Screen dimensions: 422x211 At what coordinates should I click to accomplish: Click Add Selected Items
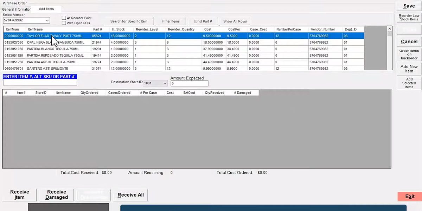[408, 83]
